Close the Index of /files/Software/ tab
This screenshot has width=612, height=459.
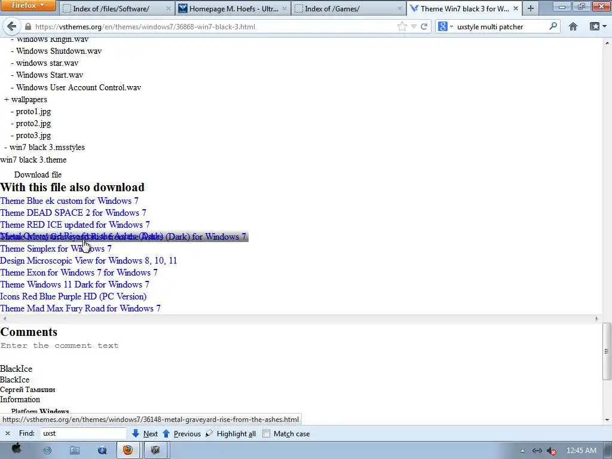(168, 8)
